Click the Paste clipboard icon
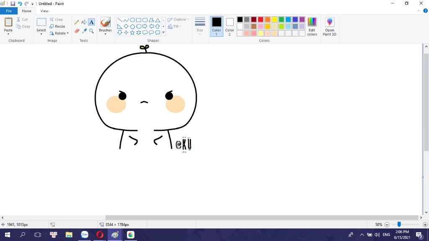The image size is (429, 241). [x=8, y=22]
